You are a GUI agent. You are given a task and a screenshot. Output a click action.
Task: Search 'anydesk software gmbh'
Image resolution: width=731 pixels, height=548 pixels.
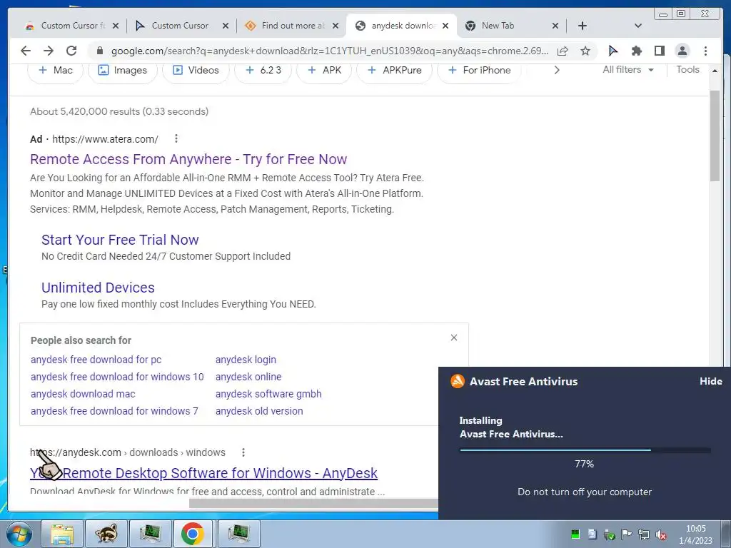(268, 394)
